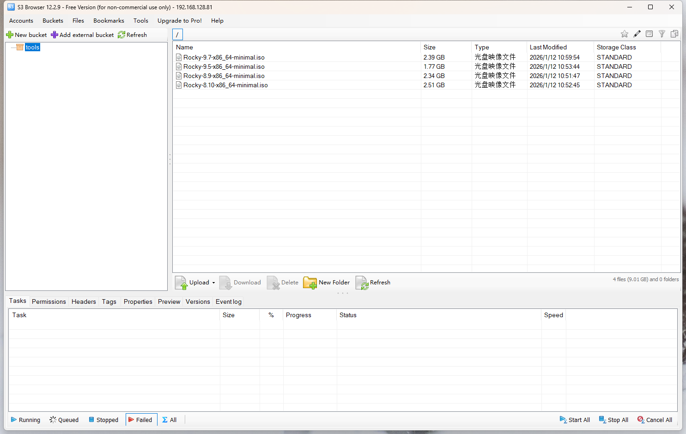Open the filter files icon

(x=662, y=34)
